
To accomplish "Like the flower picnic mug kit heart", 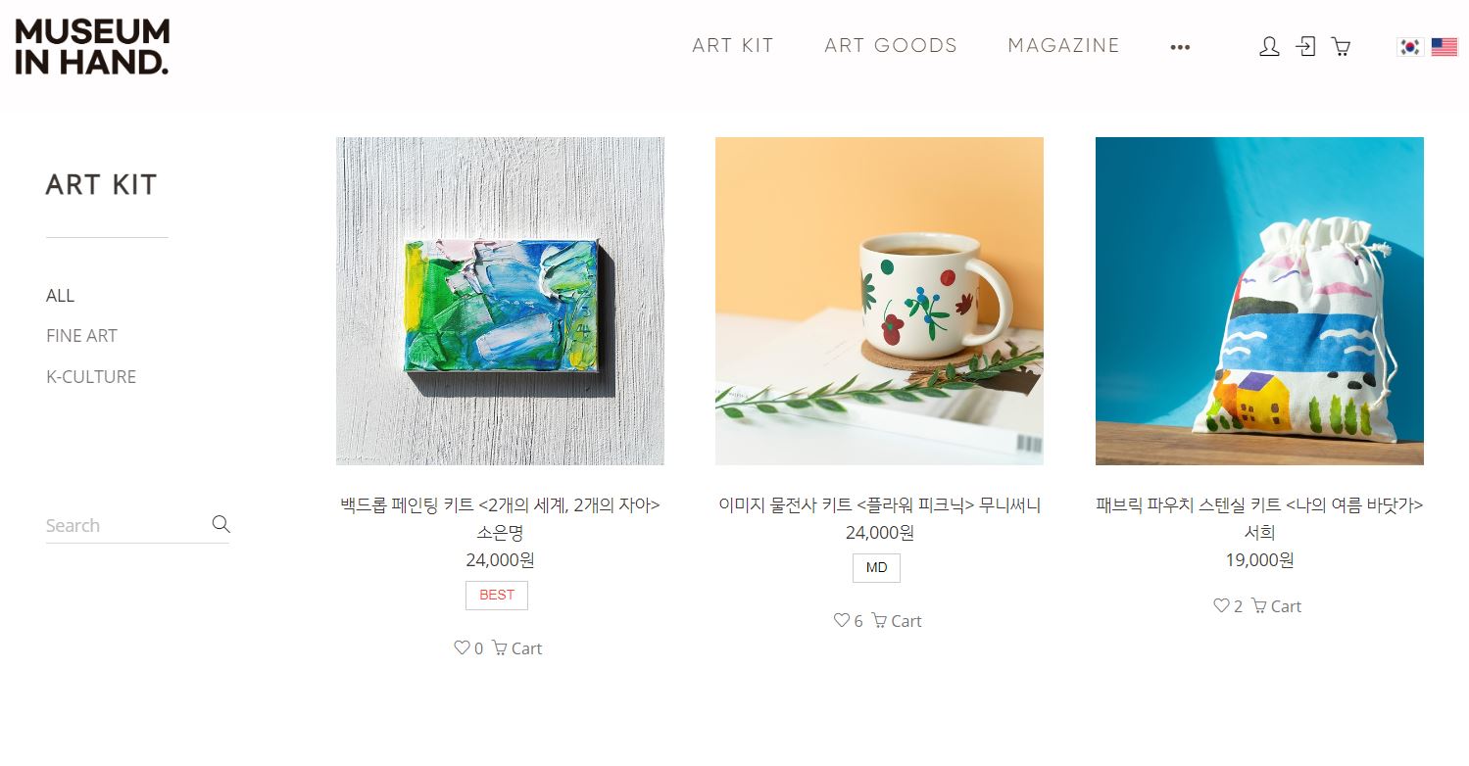I will (841, 620).
